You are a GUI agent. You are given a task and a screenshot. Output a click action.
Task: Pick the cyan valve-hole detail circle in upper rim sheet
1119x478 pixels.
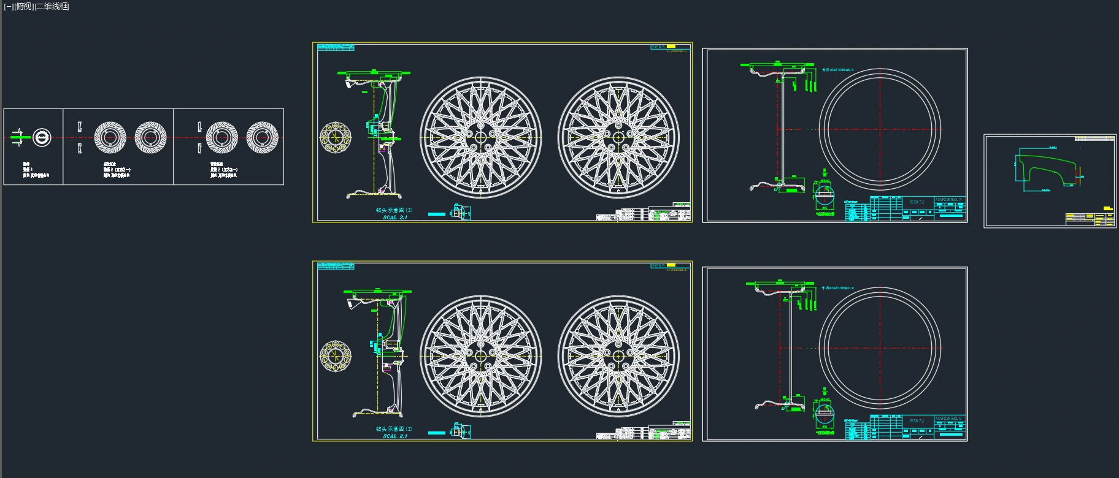[x=825, y=195]
